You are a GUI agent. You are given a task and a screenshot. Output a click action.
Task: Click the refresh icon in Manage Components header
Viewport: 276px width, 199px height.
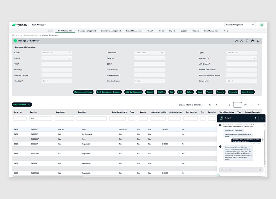point(258,41)
